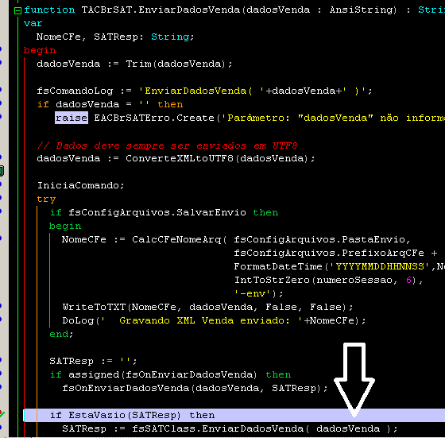
Task: Click the line "SATResp := '';"
Action: point(94,362)
